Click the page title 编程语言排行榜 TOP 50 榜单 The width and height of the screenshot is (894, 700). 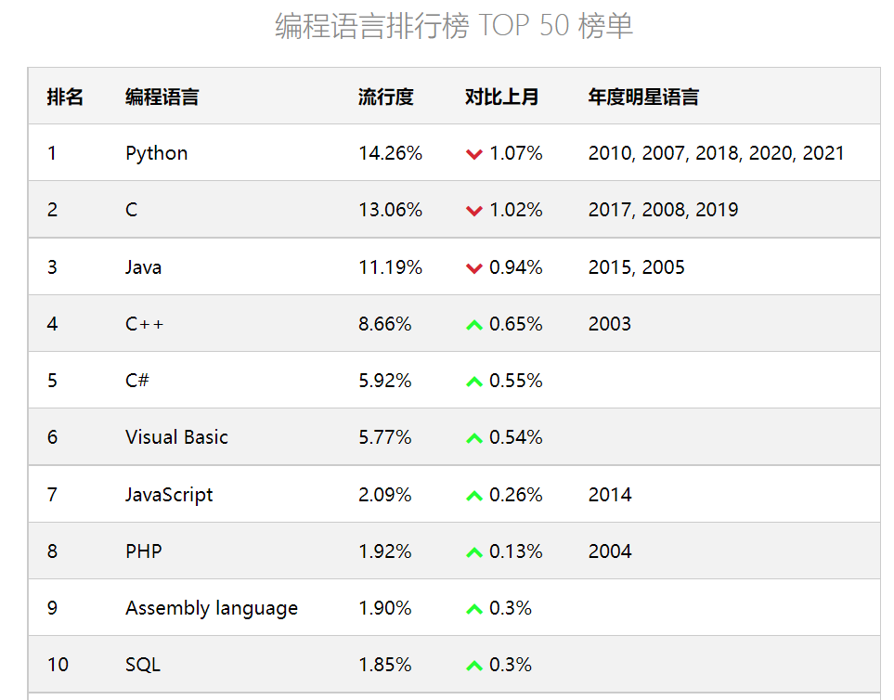[454, 26]
